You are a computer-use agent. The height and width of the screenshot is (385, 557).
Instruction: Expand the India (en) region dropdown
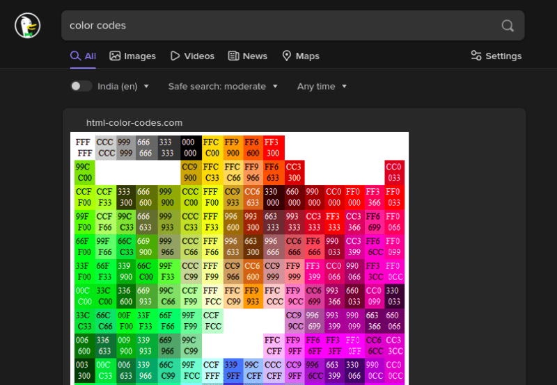tap(123, 86)
